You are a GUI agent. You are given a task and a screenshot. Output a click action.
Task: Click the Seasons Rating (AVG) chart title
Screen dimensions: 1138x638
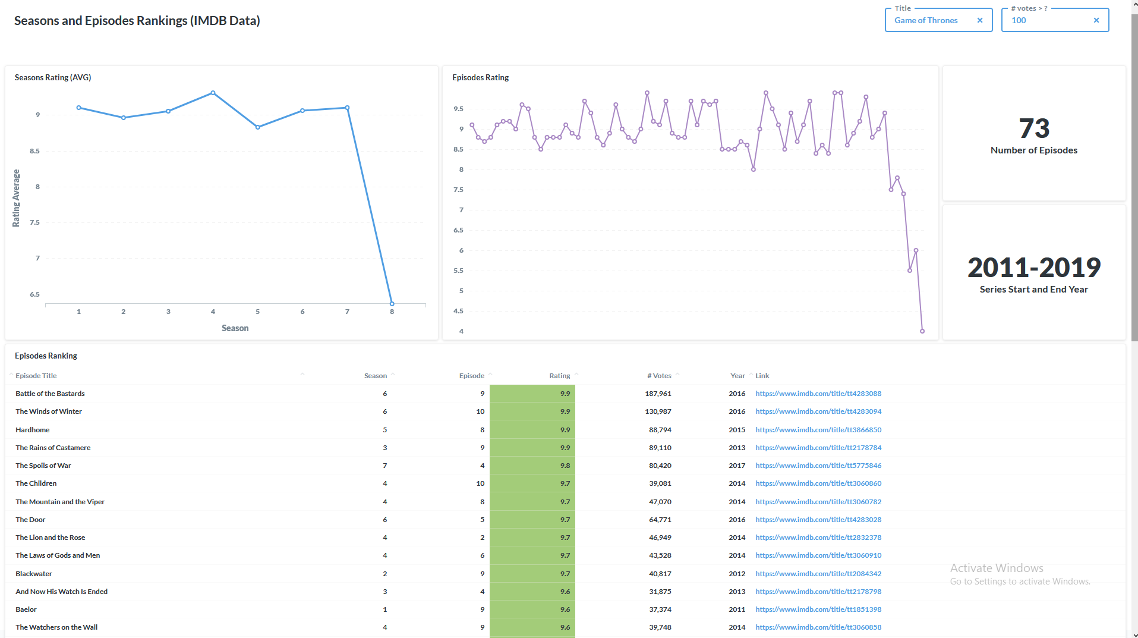[x=53, y=77]
